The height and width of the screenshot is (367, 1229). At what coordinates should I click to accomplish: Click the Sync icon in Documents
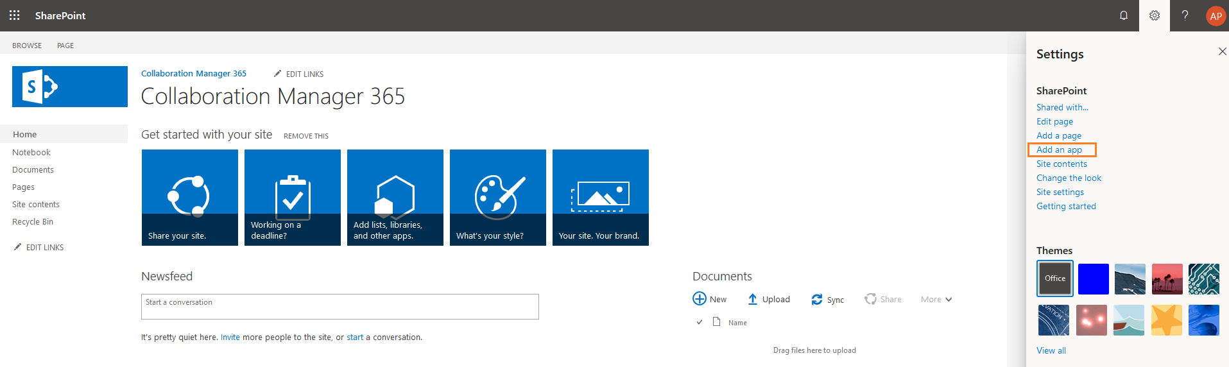pos(817,300)
